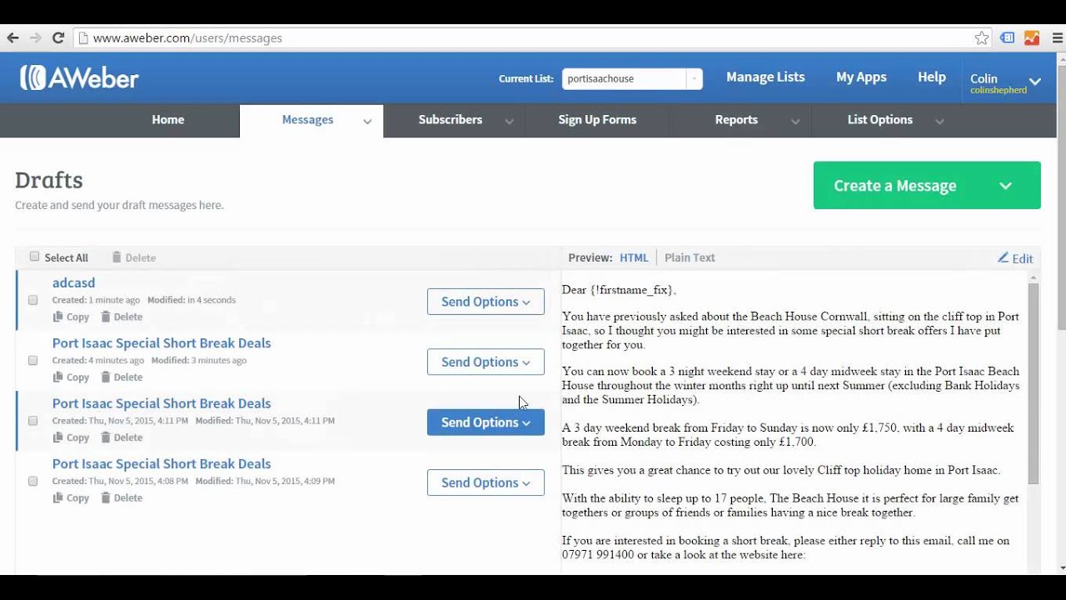
Task: Click the browser forward arrow
Action: [x=35, y=37]
